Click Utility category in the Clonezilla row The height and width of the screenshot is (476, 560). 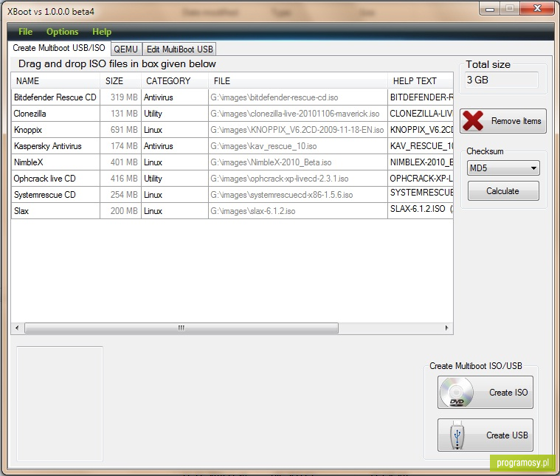175,114
